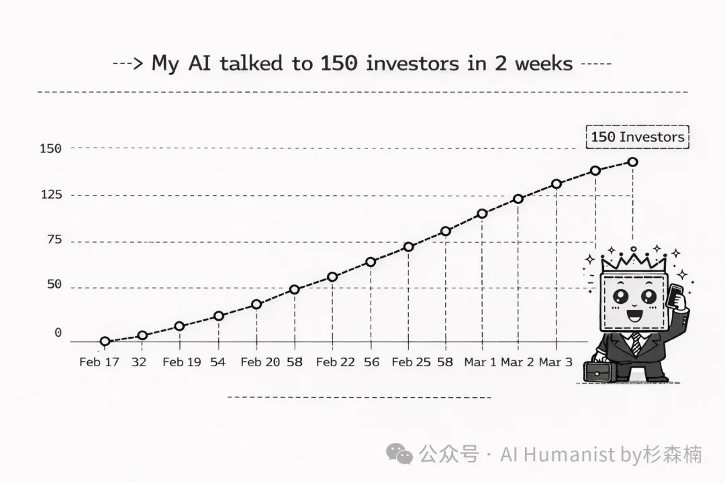This screenshot has width=725, height=483.
Task: Click the "Feb 22" x-axis label
Action: tap(336, 362)
